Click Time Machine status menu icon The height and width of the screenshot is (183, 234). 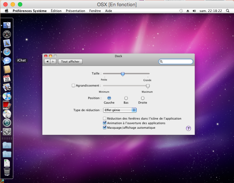(x=181, y=11)
